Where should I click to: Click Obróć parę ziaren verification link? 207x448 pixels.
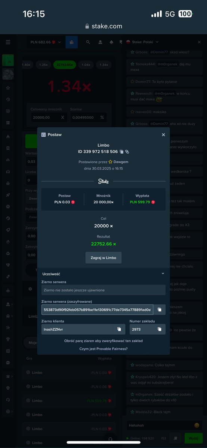pos(103,340)
